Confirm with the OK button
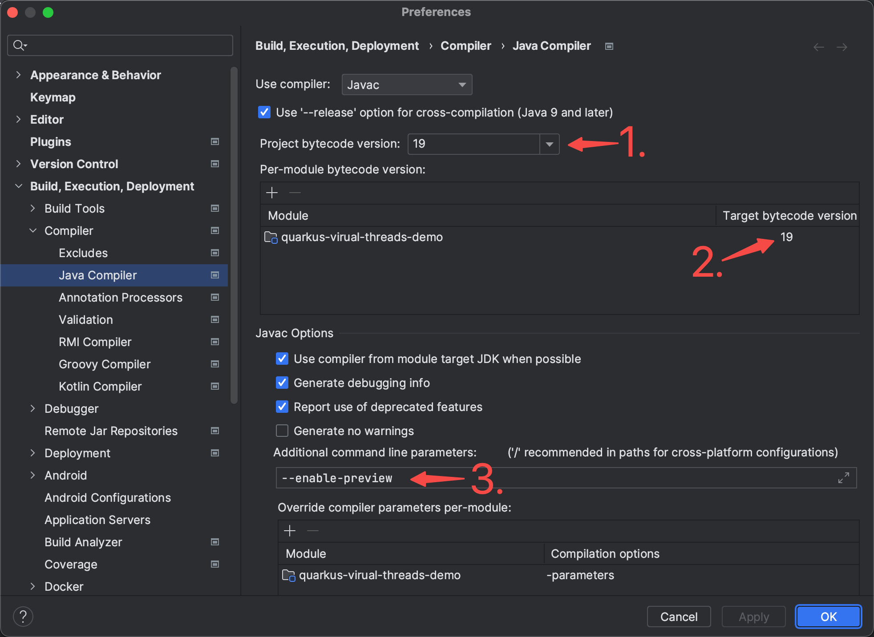The image size is (874, 637). point(828,617)
